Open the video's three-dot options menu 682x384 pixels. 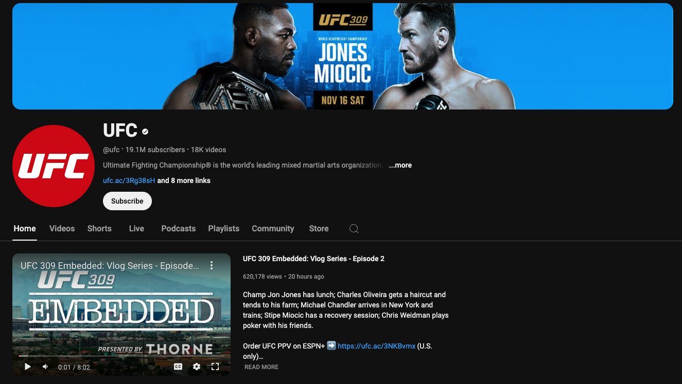click(211, 265)
